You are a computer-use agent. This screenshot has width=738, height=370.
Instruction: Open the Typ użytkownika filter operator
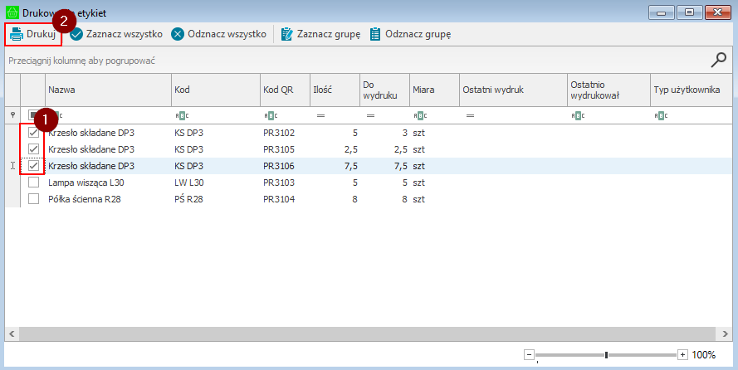(x=660, y=115)
